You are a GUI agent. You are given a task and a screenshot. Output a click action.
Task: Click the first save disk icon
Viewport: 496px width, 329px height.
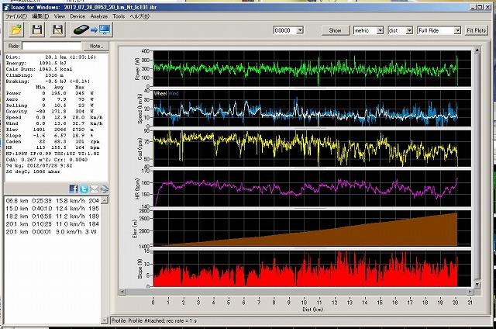point(37,29)
